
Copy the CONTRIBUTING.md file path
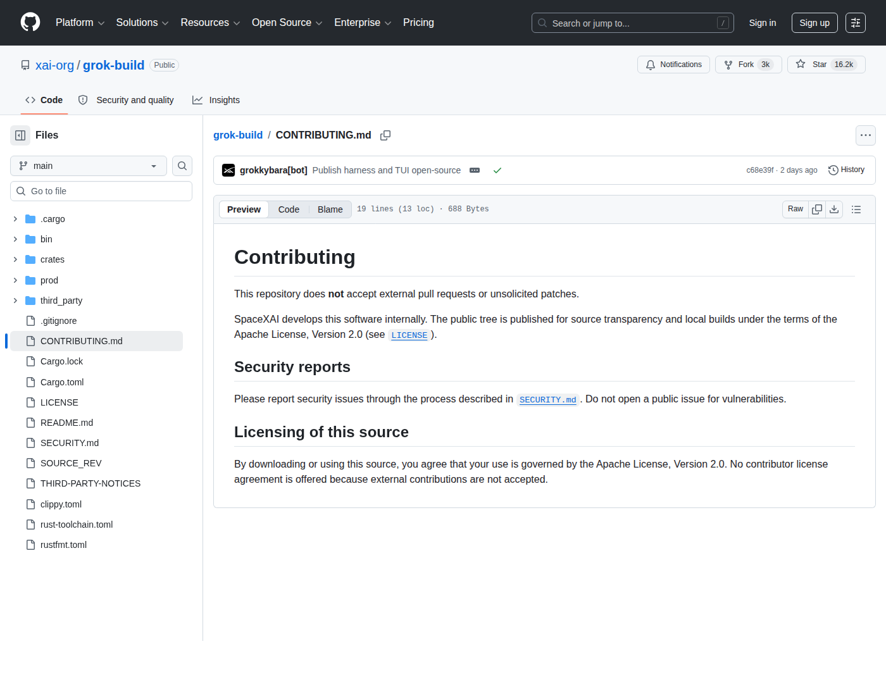[x=385, y=135]
